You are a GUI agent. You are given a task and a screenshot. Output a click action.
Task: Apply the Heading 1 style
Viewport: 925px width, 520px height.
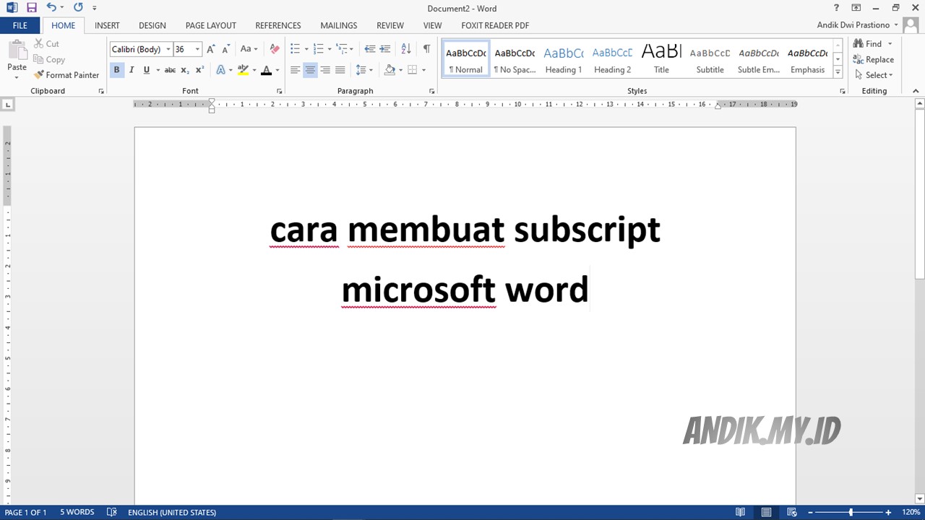[563, 58]
